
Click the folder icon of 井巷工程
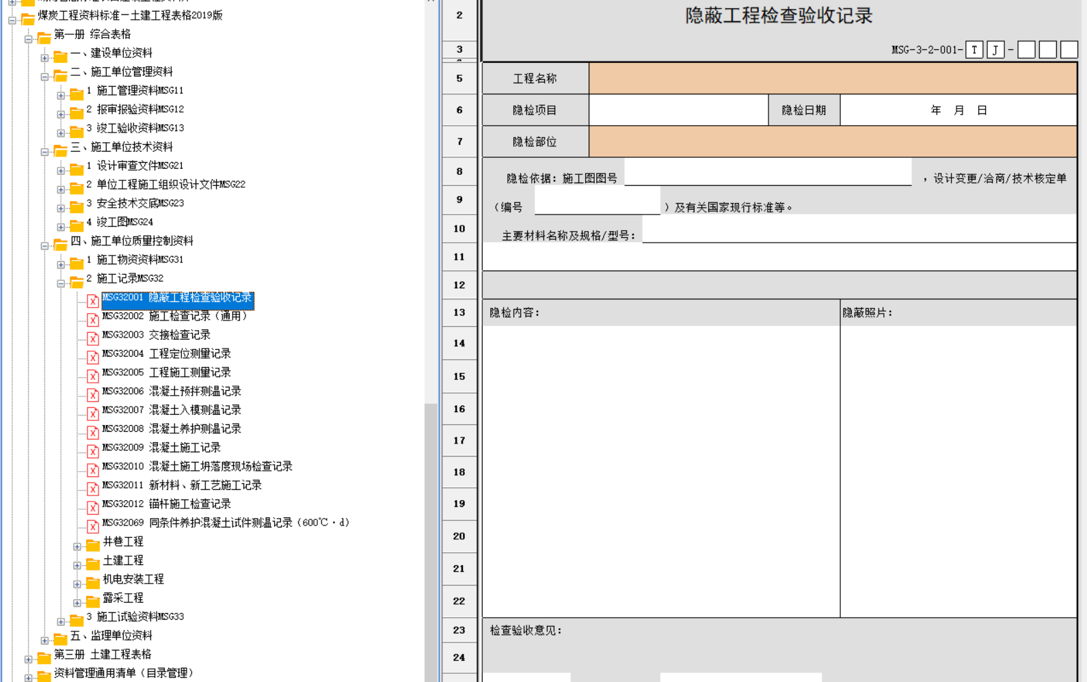point(93,544)
